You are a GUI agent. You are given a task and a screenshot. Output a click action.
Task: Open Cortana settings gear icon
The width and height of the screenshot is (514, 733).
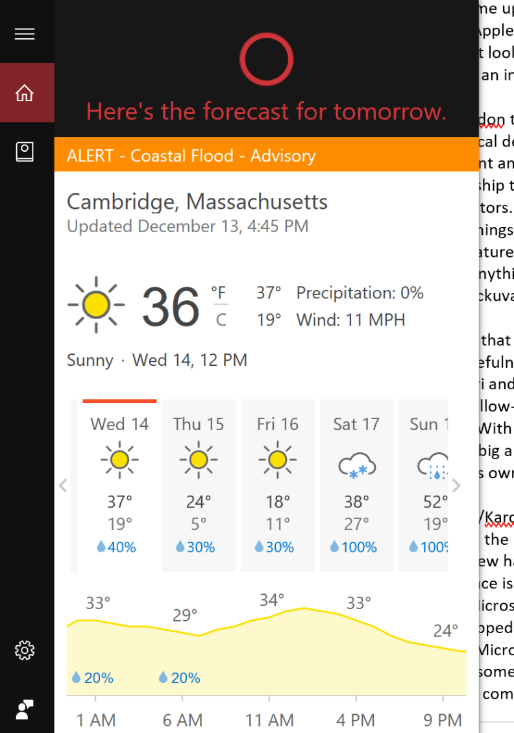click(25, 650)
